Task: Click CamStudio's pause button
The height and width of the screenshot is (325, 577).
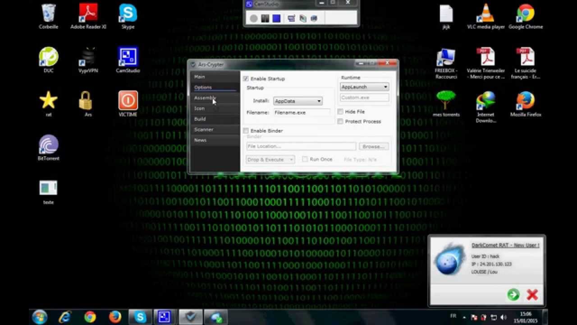Action: pyautogui.click(x=265, y=18)
